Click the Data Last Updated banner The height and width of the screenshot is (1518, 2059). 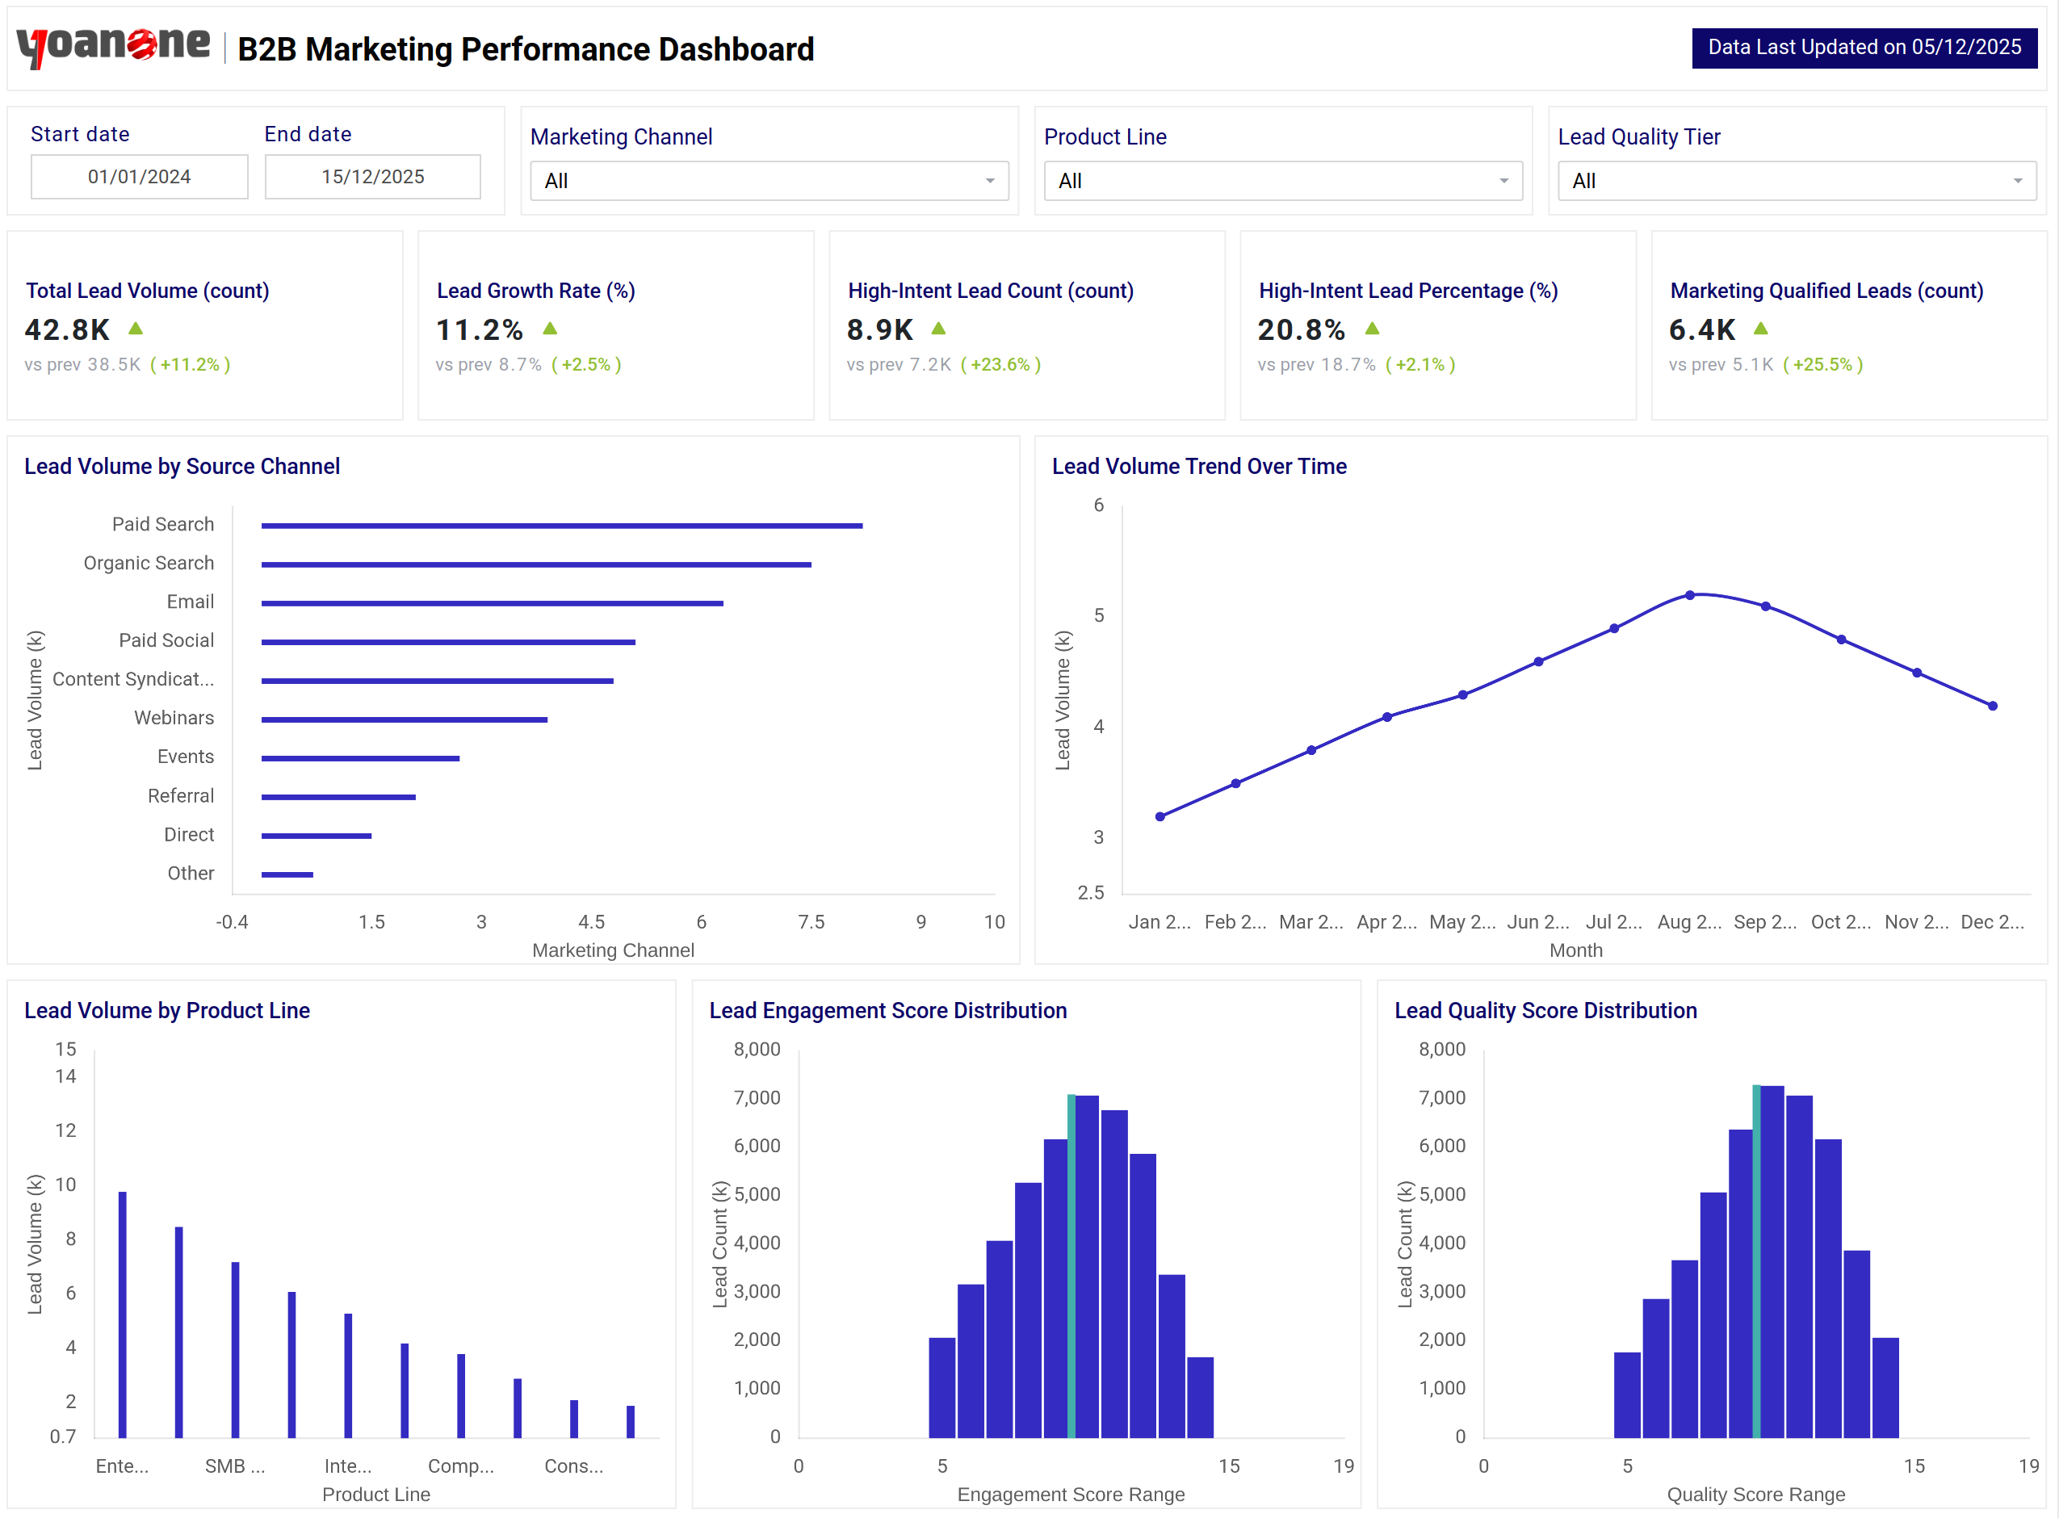1864,47
